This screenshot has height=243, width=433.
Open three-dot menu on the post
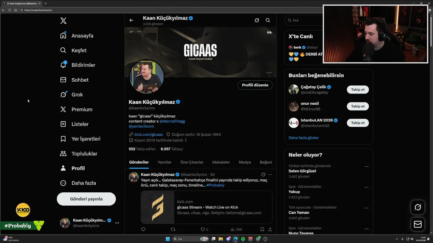click(x=270, y=174)
